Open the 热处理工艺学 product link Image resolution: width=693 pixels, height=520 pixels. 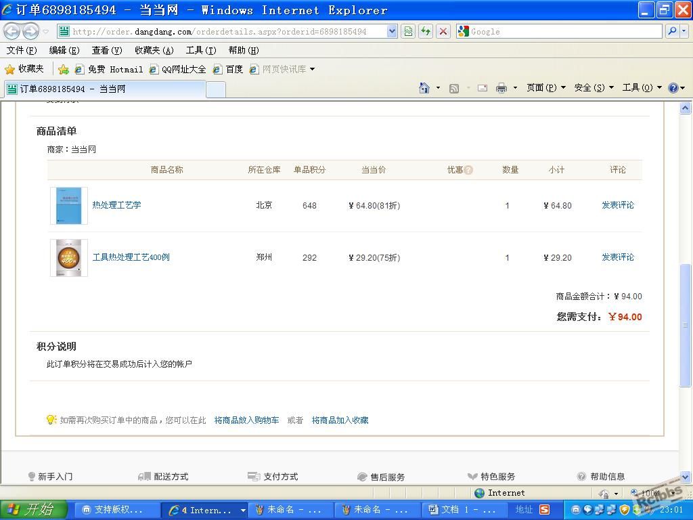click(x=116, y=204)
